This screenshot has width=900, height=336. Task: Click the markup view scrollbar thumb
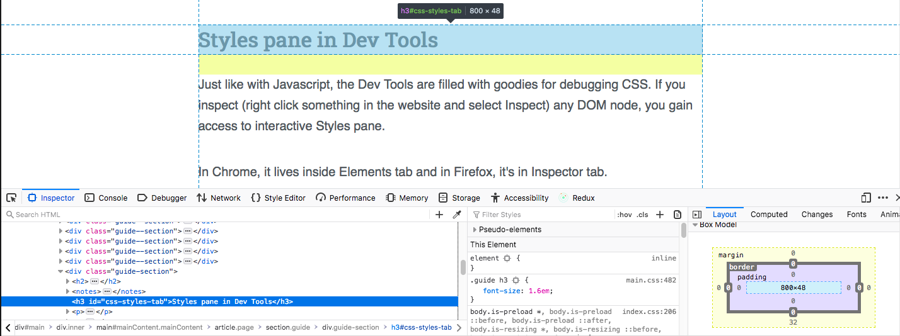[x=463, y=267]
